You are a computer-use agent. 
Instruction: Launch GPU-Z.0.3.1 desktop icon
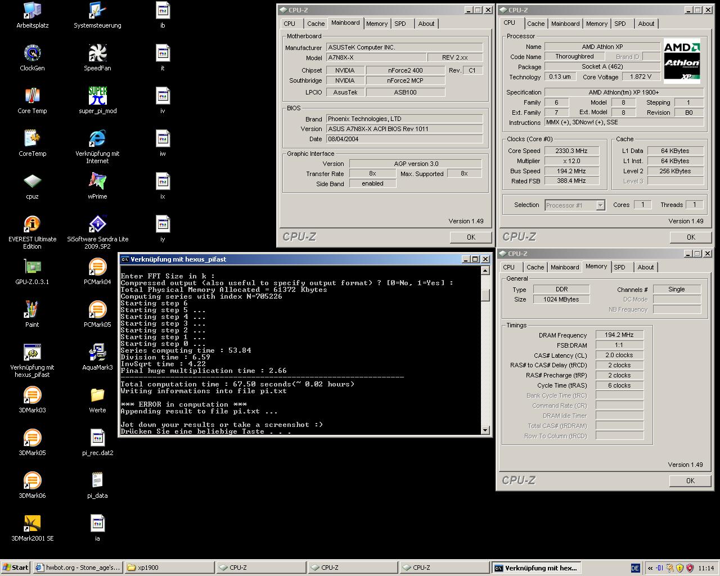click(32, 272)
